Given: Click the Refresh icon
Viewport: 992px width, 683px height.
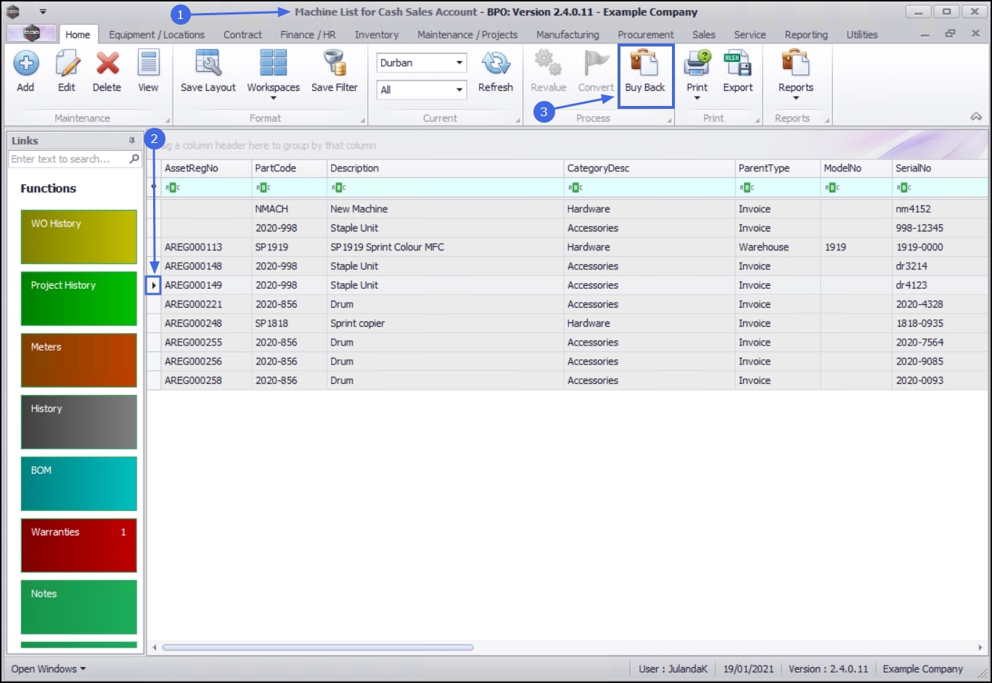Looking at the screenshot, I should [496, 63].
